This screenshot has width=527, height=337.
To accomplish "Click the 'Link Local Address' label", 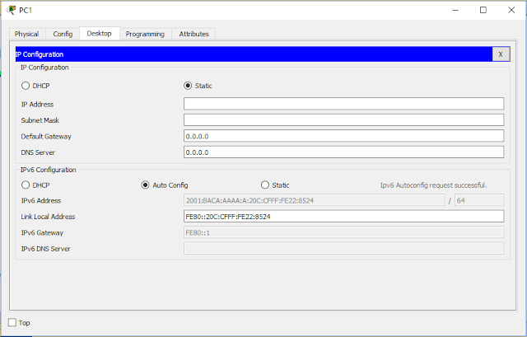I will click(x=48, y=217).
